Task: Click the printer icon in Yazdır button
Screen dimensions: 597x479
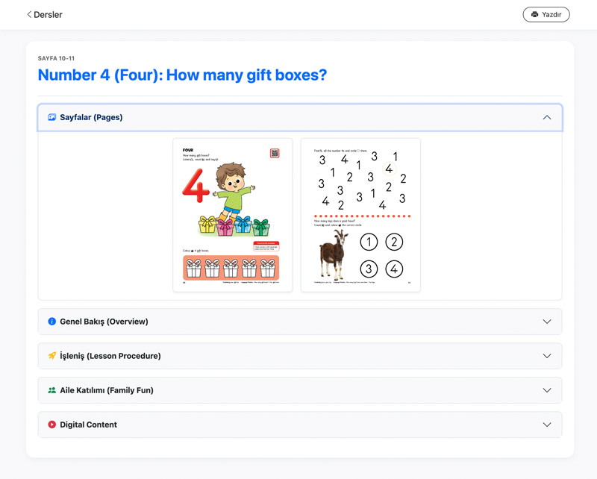Action: (534, 14)
